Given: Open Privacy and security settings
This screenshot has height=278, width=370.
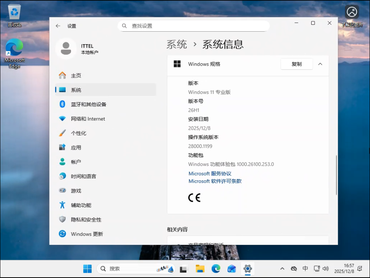Looking at the screenshot, I should pos(86,220).
